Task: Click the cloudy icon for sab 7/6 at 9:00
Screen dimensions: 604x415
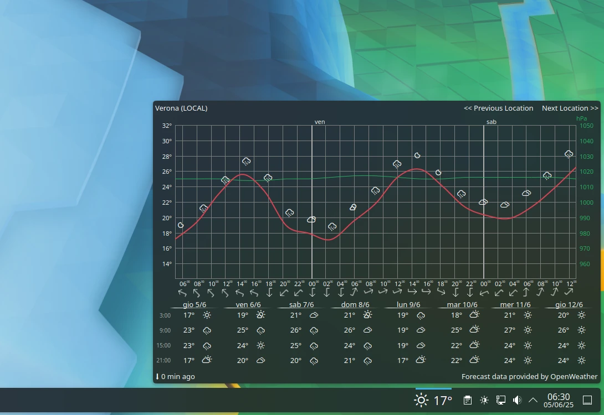Action: tap(314, 330)
